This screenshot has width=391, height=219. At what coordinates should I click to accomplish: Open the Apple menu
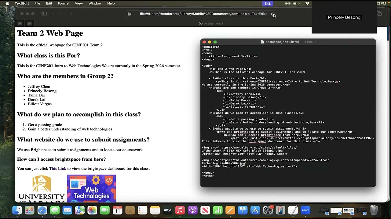7,3
